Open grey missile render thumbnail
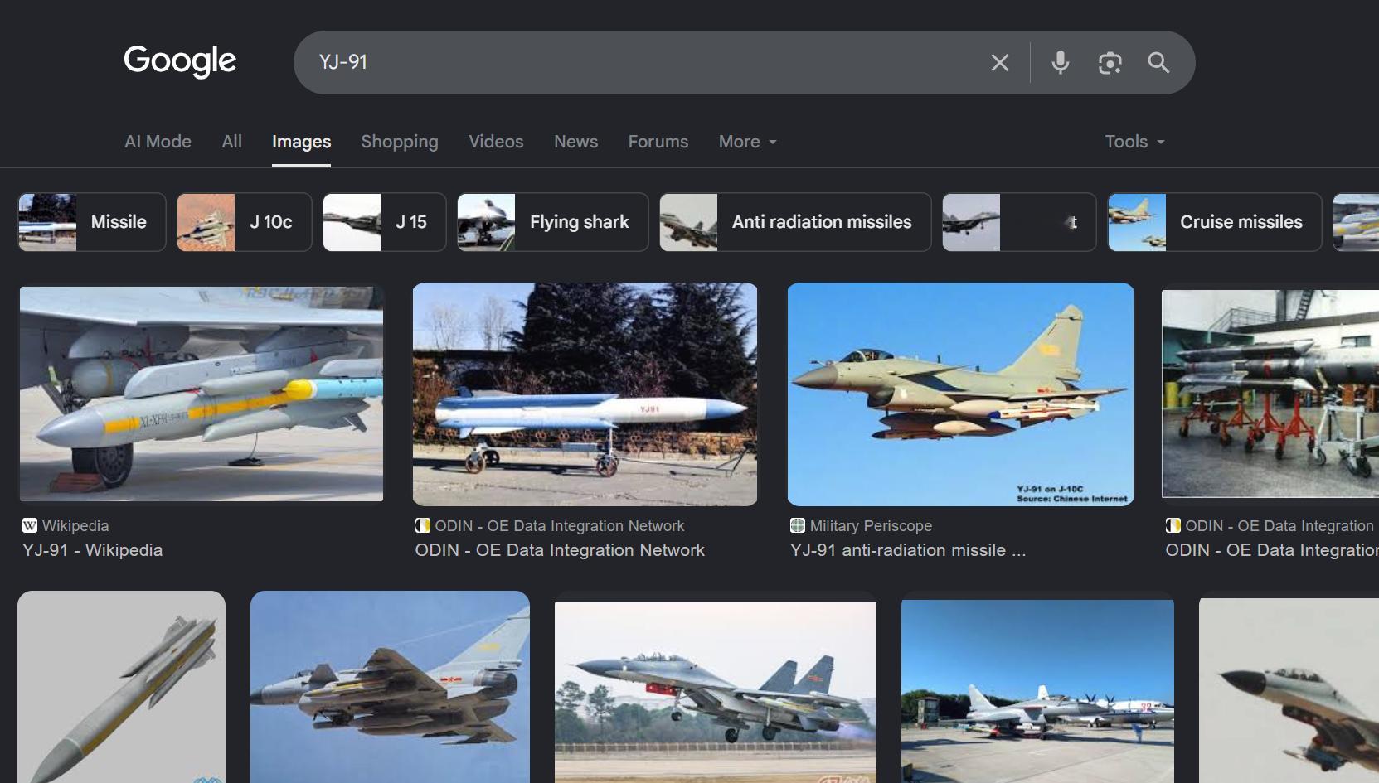Image resolution: width=1379 pixels, height=783 pixels. click(x=121, y=687)
